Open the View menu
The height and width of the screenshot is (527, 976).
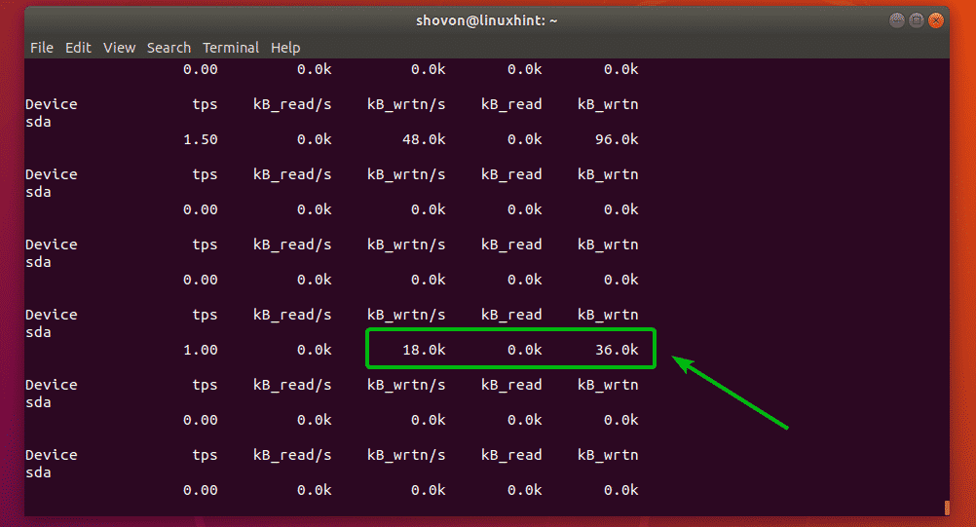(x=119, y=48)
